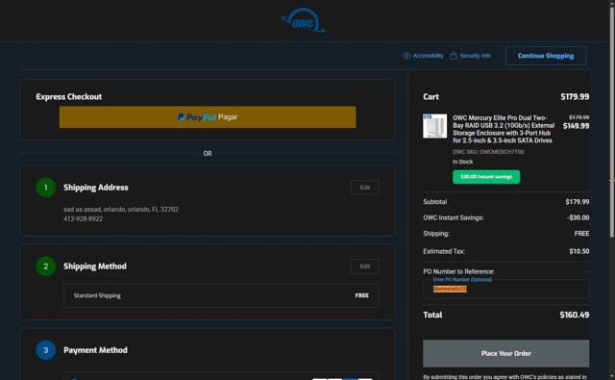Open the Security Info link text

(x=476, y=56)
